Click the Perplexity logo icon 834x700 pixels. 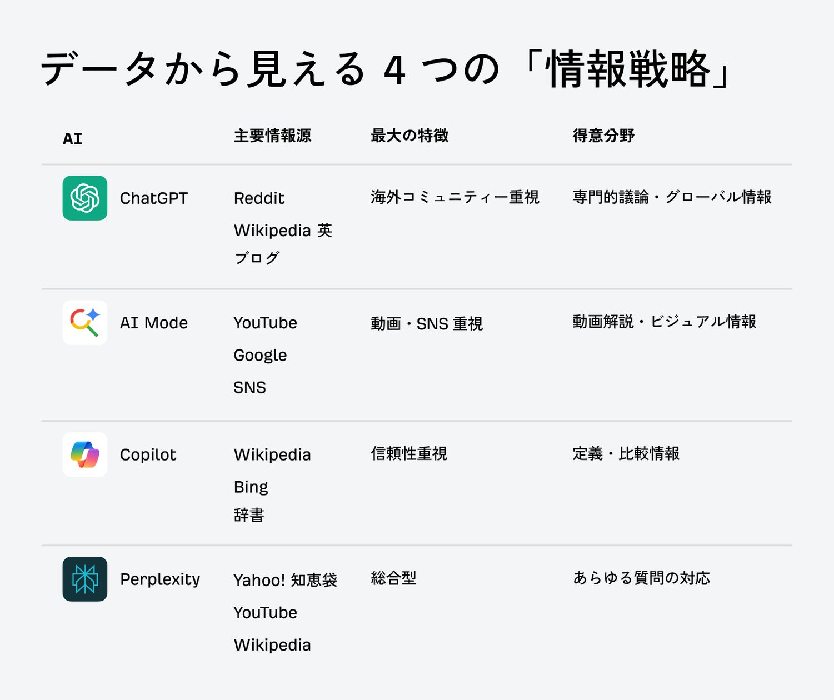(x=84, y=579)
